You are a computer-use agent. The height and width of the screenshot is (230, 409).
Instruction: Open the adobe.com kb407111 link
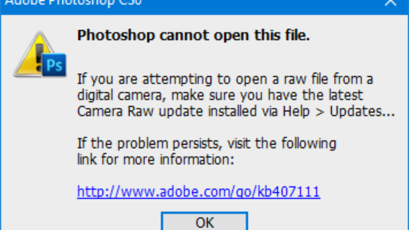[198, 191]
